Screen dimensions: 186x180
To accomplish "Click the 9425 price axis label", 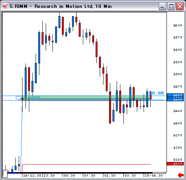I will tap(178, 111).
